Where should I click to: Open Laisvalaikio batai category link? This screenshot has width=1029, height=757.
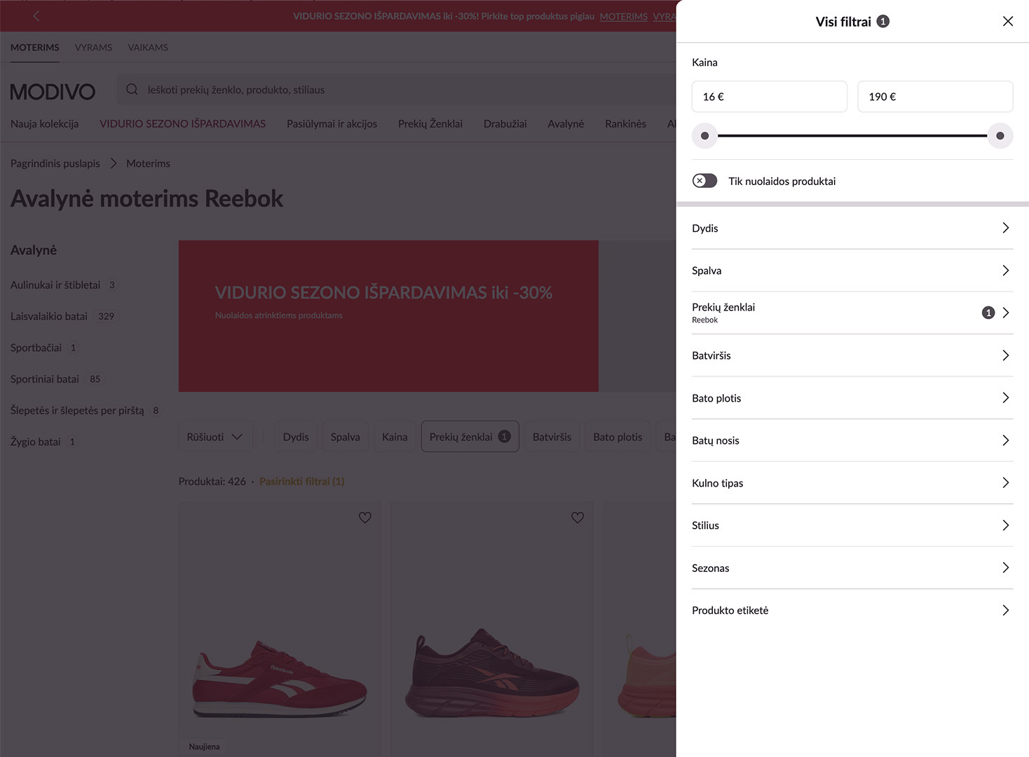pos(49,316)
